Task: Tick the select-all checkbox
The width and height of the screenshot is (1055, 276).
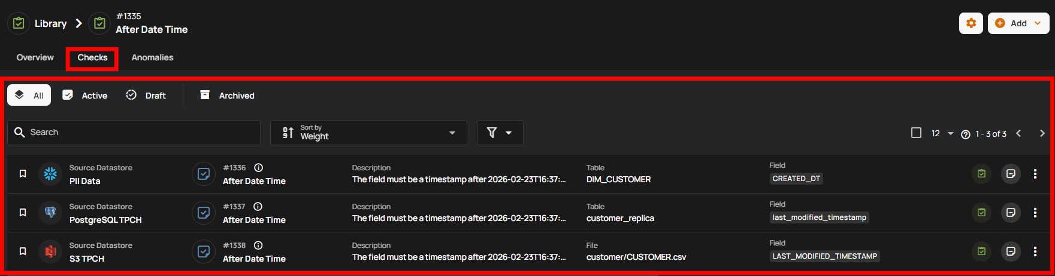Action: click(916, 133)
